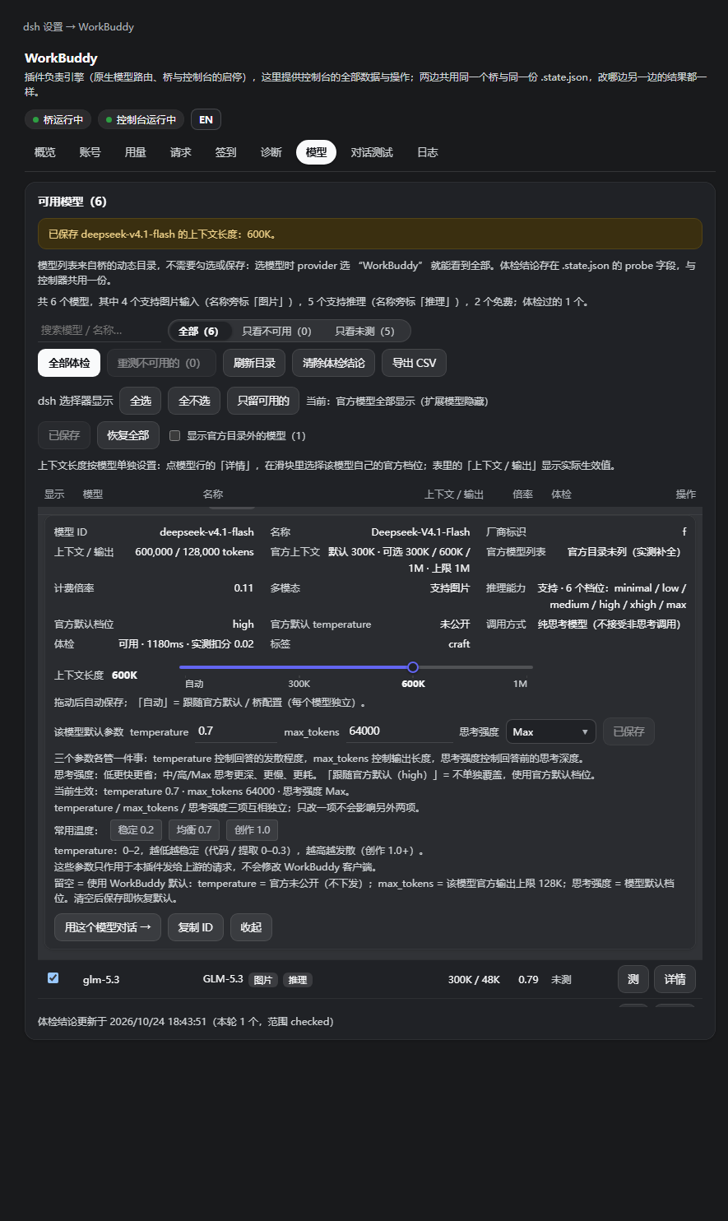The height and width of the screenshot is (1221, 728).
Task: Open the 账号 tab
Action: (x=90, y=152)
